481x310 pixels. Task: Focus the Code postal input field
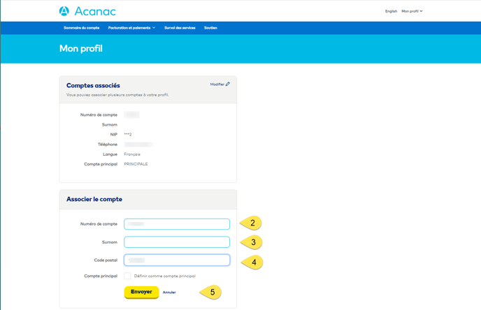[177, 260]
